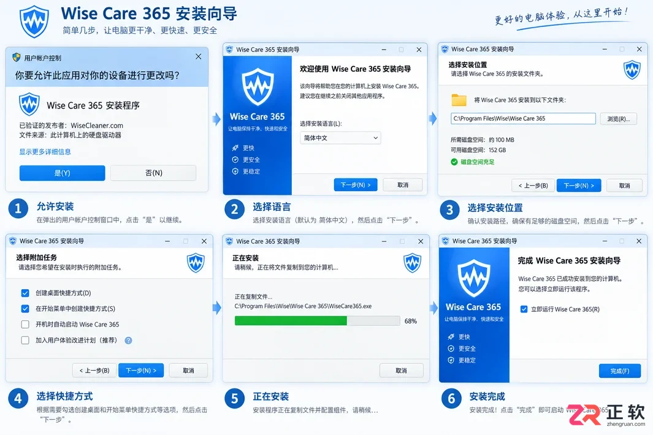Click the Wise Care 365 installer icon in UAC dialog
This screenshot has width=653, height=435.
29,105
